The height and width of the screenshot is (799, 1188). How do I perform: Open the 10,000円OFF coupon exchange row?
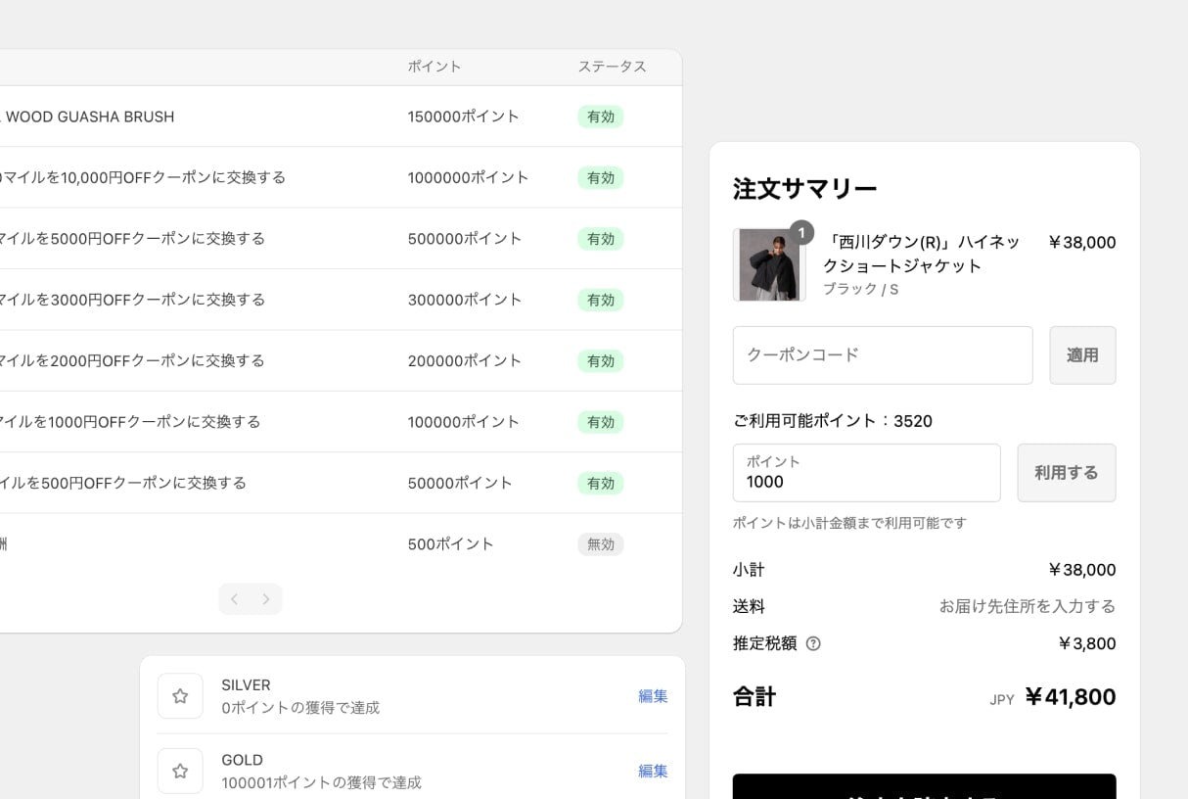click(143, 177)
